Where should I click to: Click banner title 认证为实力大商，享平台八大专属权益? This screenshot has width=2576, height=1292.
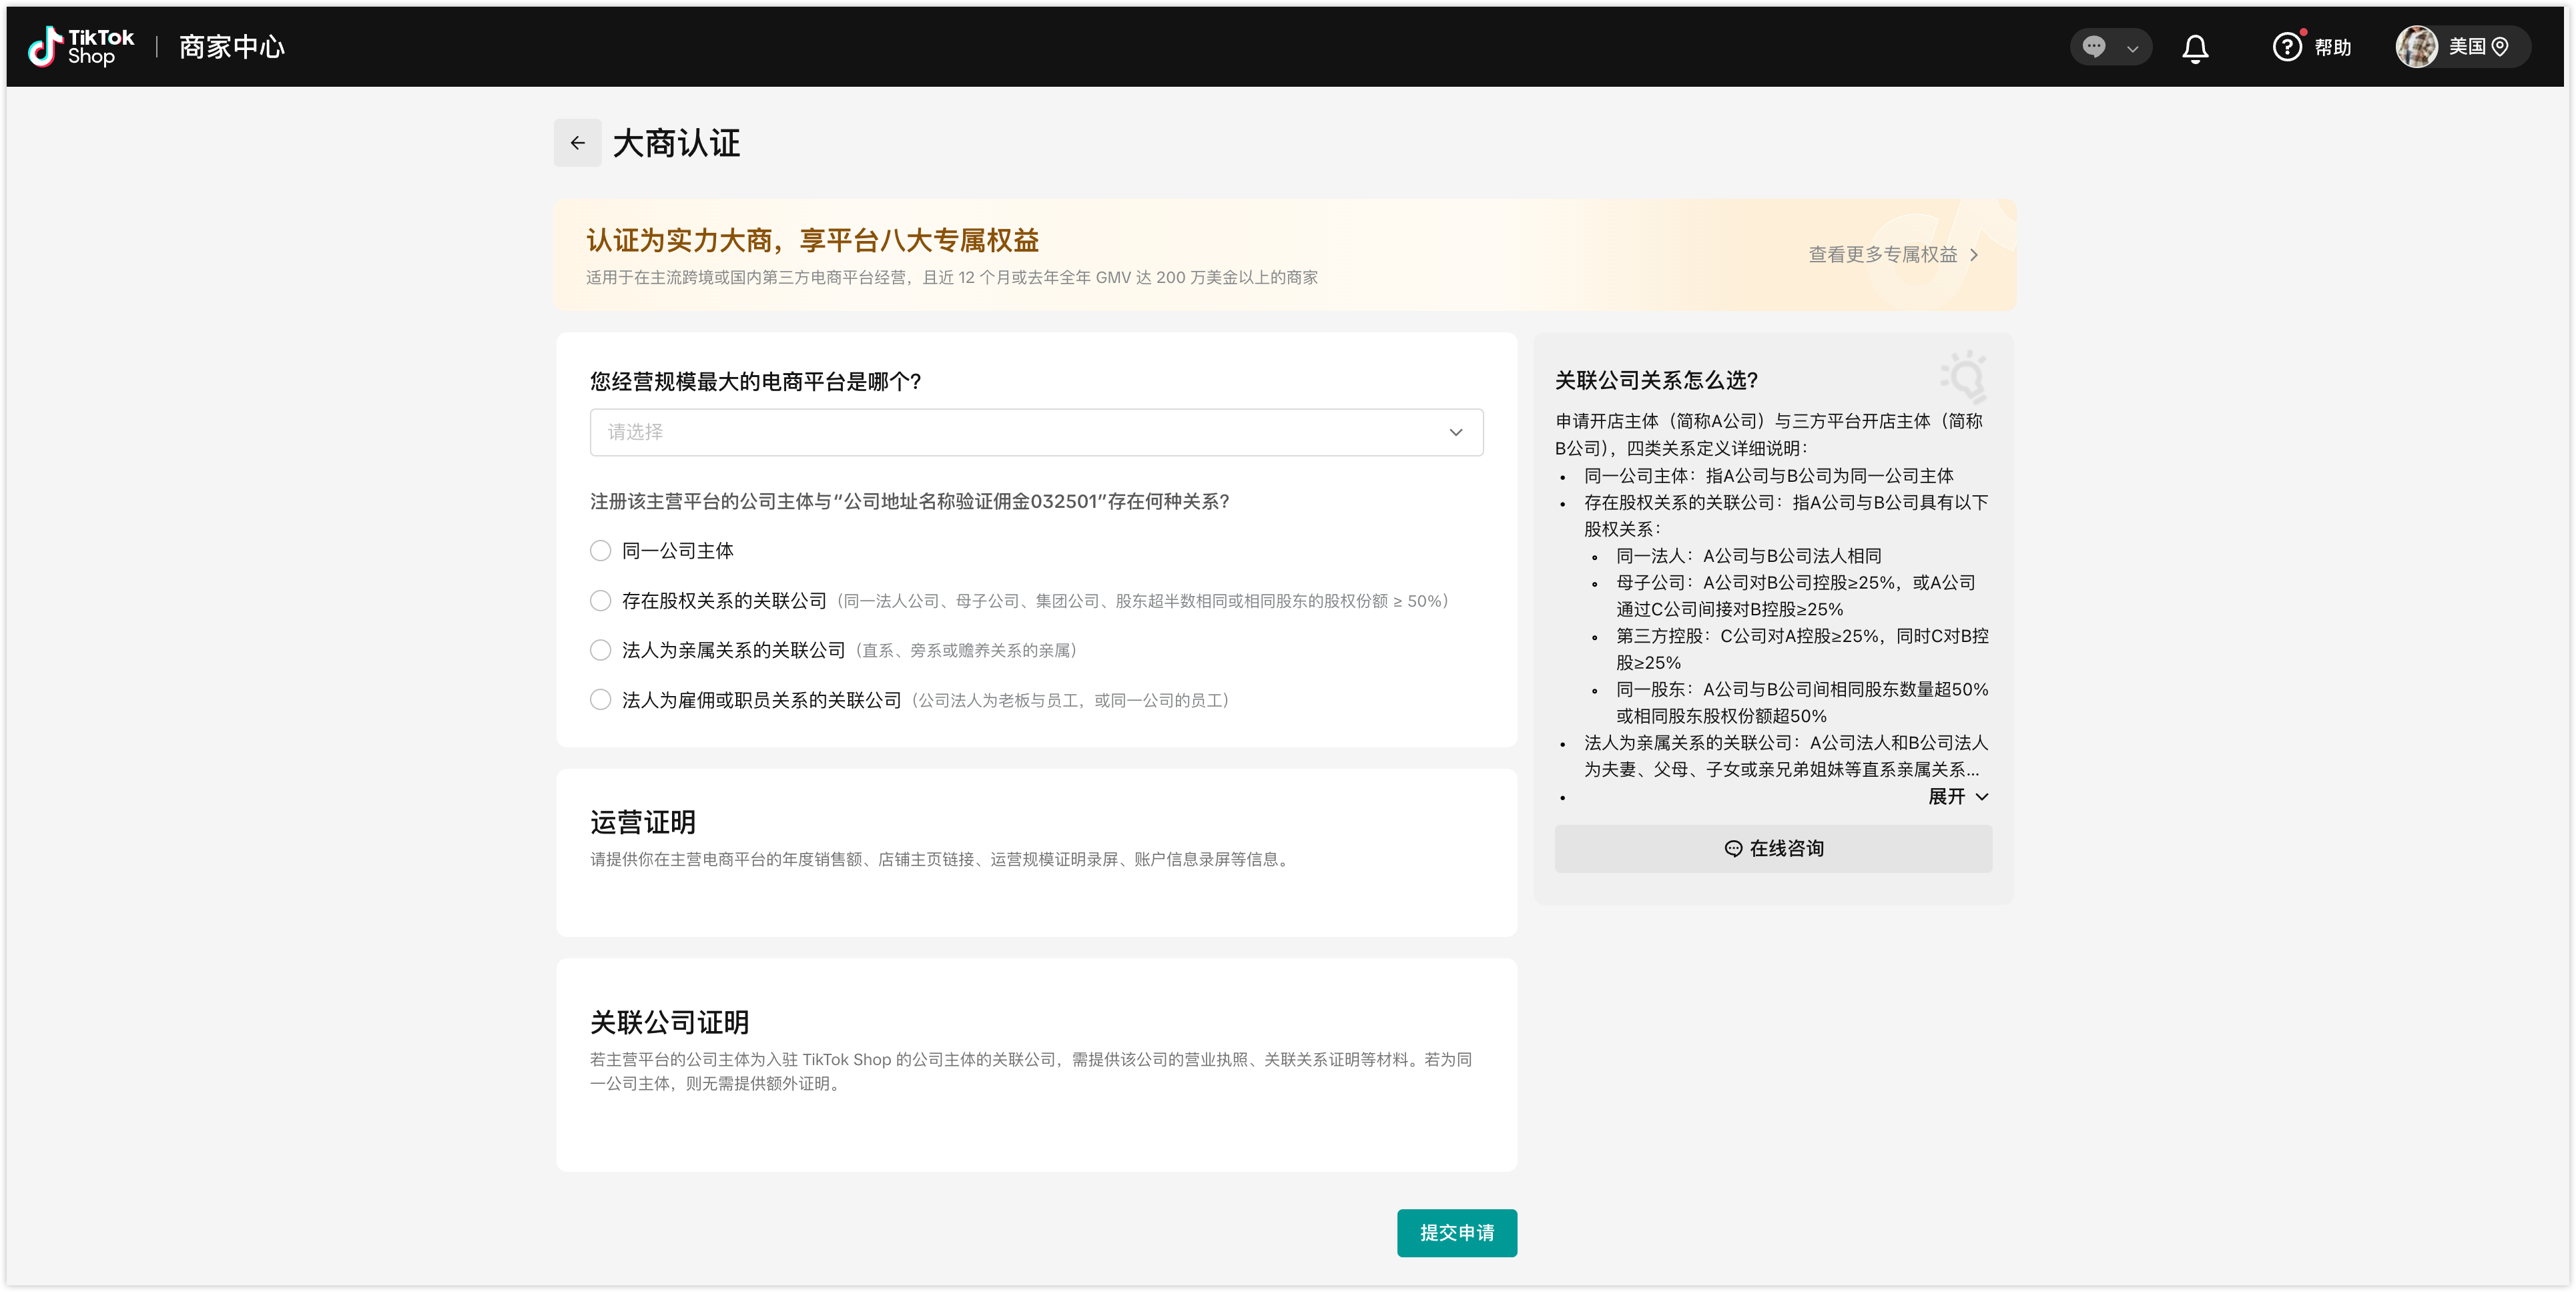pyautogui.click(x=812, y=240)
